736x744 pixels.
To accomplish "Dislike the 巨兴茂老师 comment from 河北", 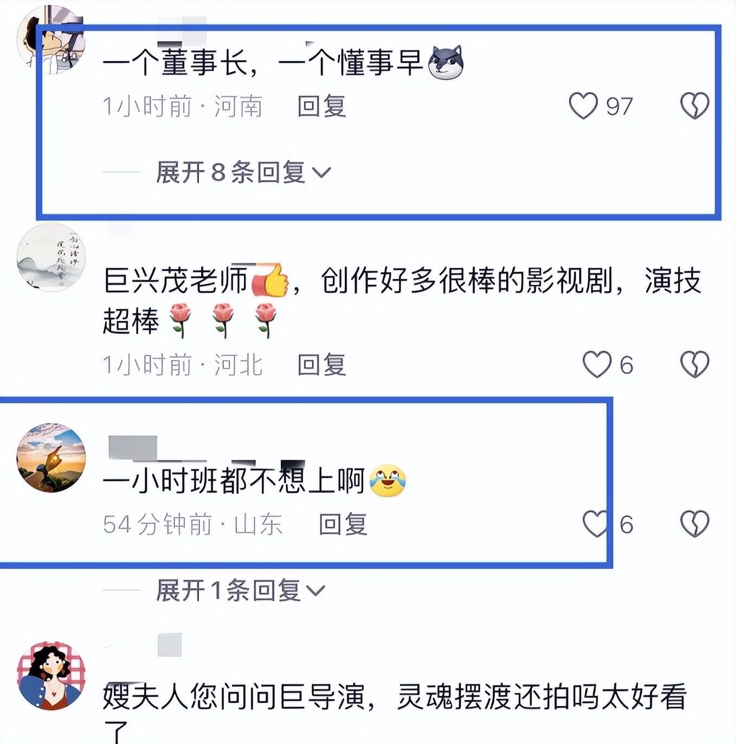I will (x=694, y=364).
